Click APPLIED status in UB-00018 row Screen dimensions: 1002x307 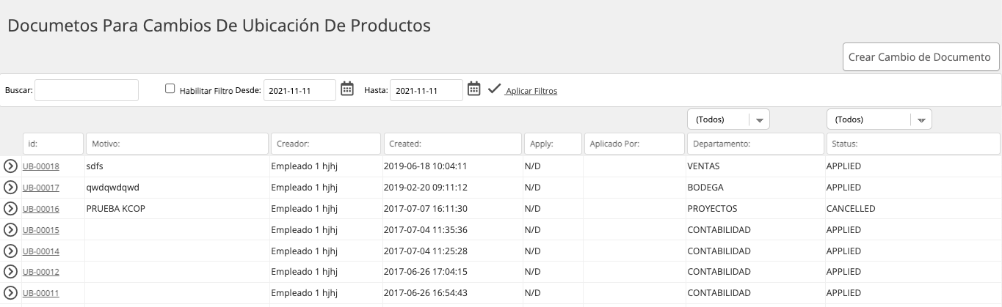[x=843, y=166]
